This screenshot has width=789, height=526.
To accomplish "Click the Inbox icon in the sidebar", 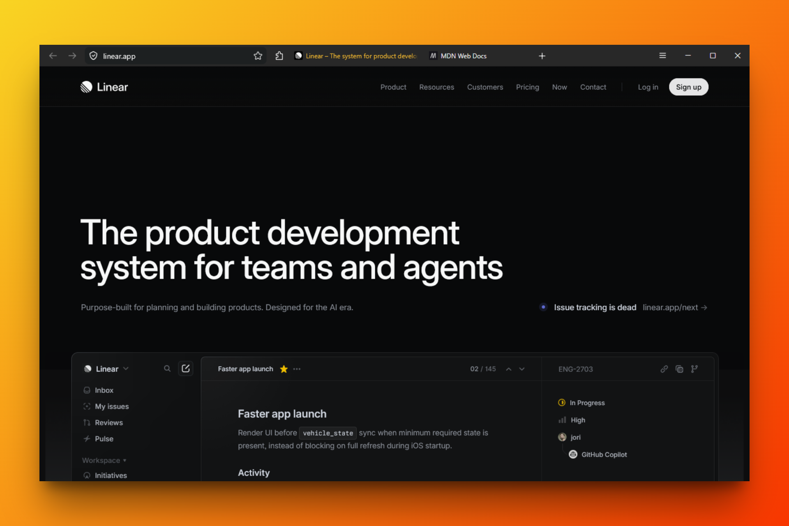I will pos(87,390).
